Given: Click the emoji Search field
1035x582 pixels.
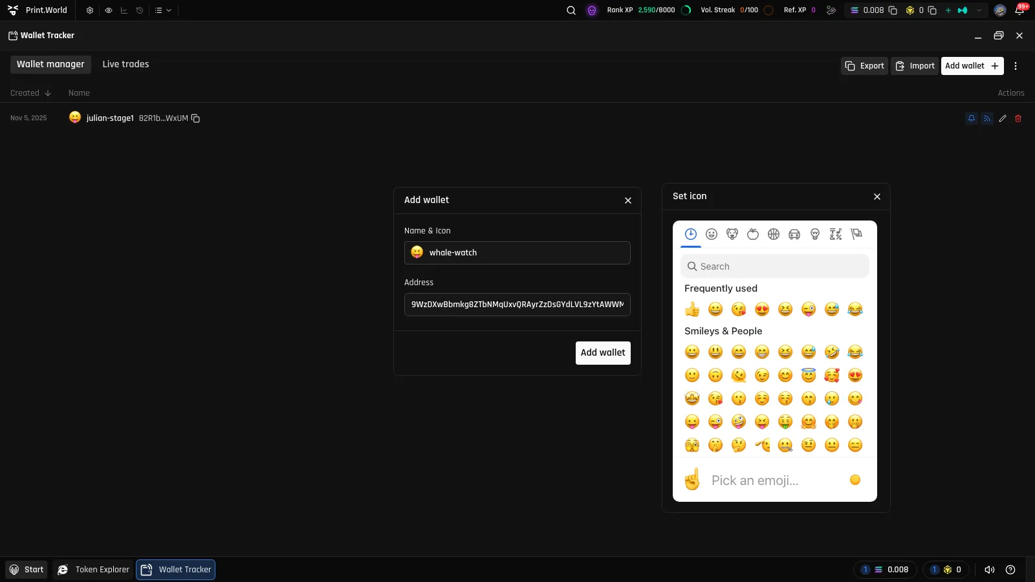Looking at the screenshot, I should tap(775, 266).
